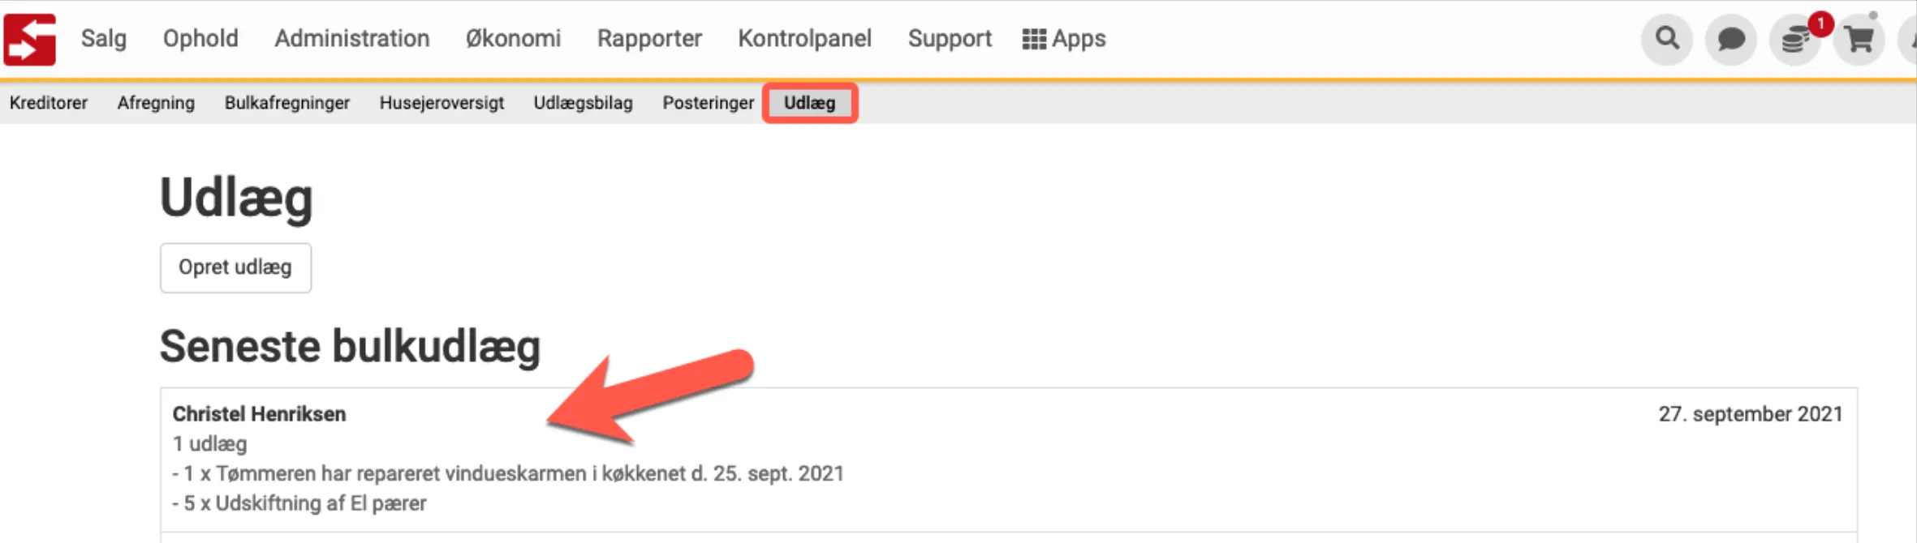Open the Apps grid icon

(x=1033, y=39)
